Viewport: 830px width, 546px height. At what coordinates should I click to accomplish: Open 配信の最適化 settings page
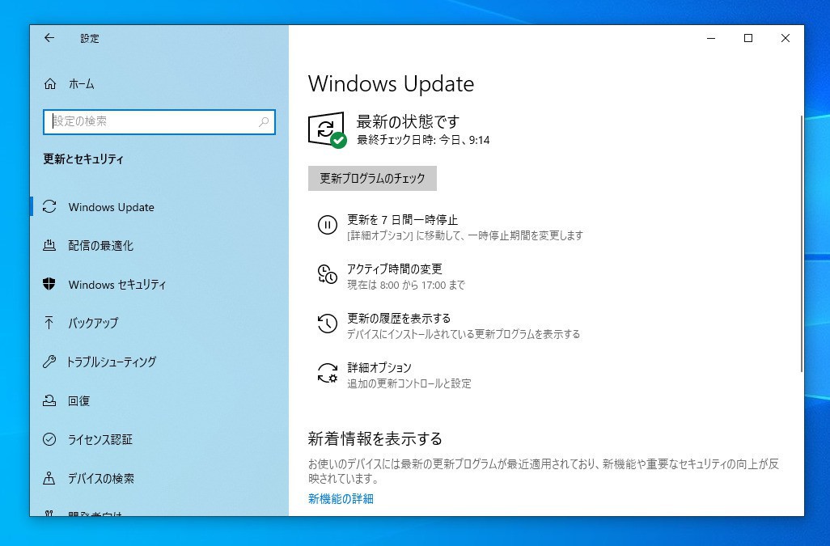(x=100, y=245)
